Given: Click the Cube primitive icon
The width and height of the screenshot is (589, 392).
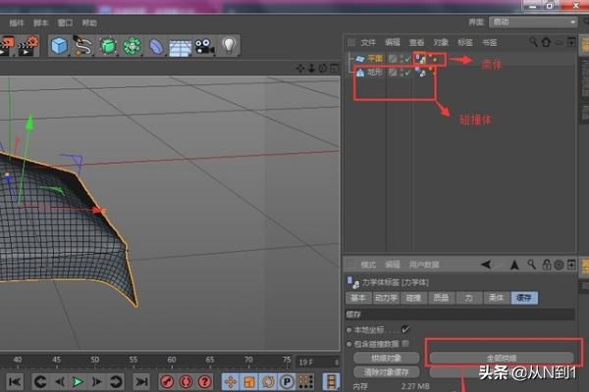Looking at the screenshot, I should tap(59, 45).
